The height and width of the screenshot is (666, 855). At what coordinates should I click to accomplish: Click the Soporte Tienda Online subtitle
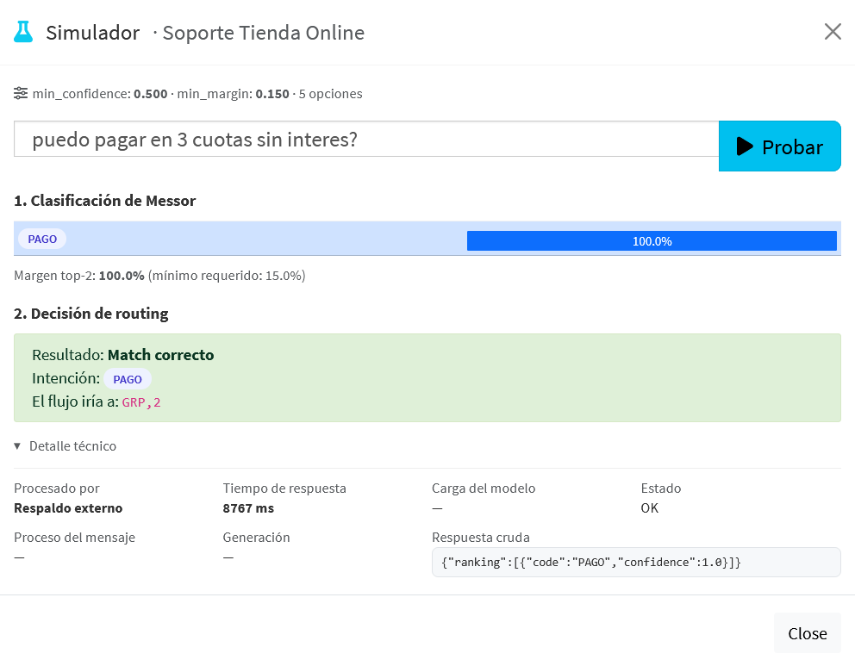[264, 33]
